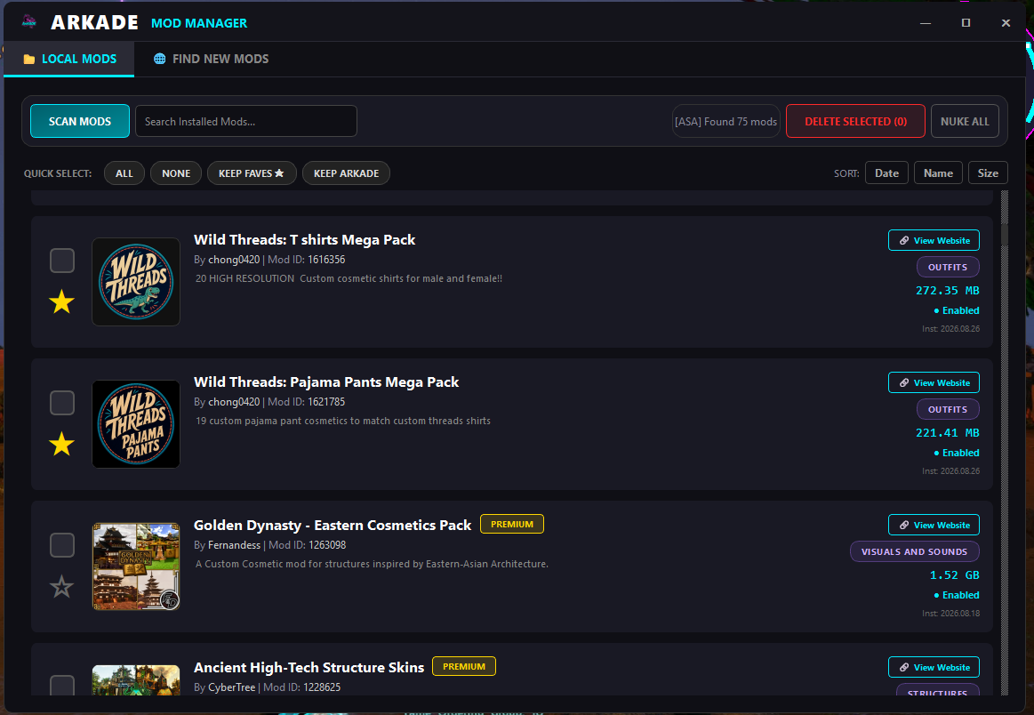The width and height of the screenshot is (1034, 715).
Task: Switch to Local Mods tab
Action: pyautogui.click(x=69, y=59)
